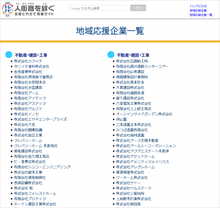
Task: Open the 有限会社アイテック link
Action: click(30, 98)
